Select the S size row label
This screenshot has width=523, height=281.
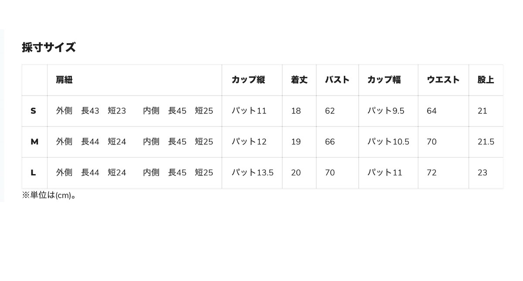point(33,111)
